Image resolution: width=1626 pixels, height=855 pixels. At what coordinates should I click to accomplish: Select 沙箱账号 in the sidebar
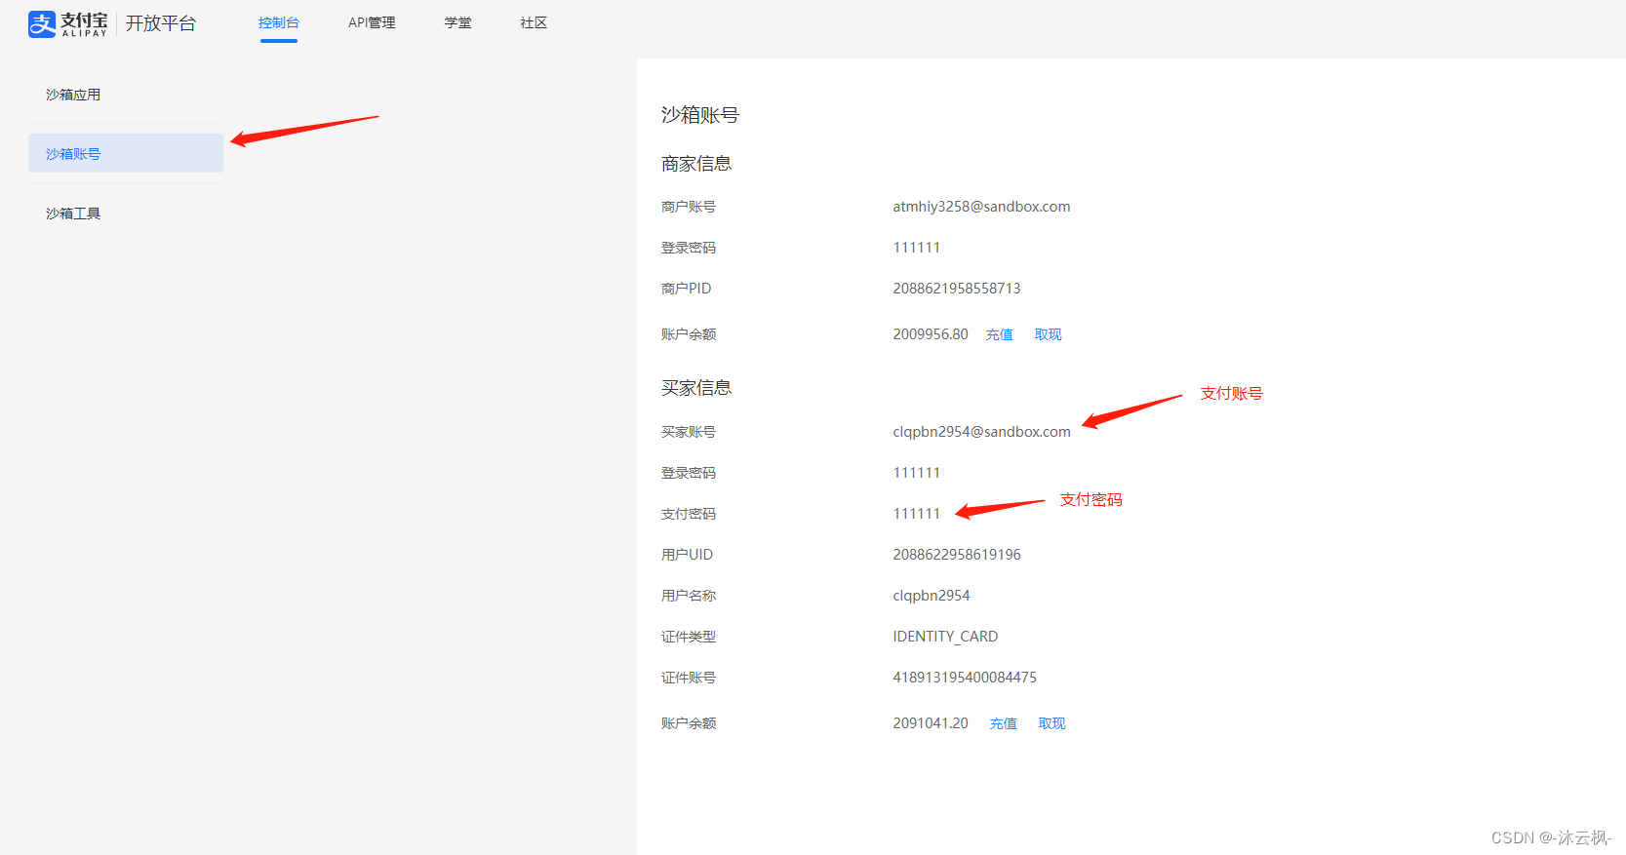126,153
